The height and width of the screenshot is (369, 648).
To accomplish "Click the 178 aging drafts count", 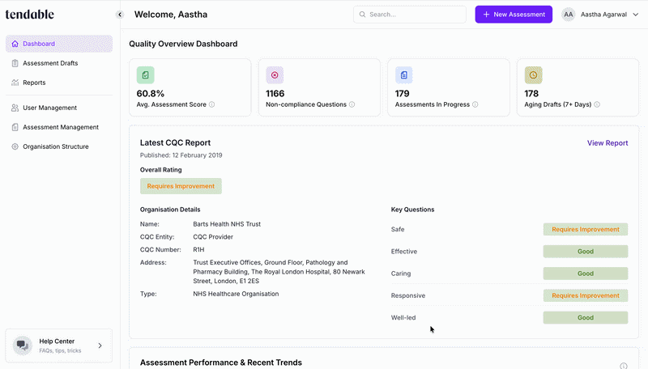I will pos(531,94).
